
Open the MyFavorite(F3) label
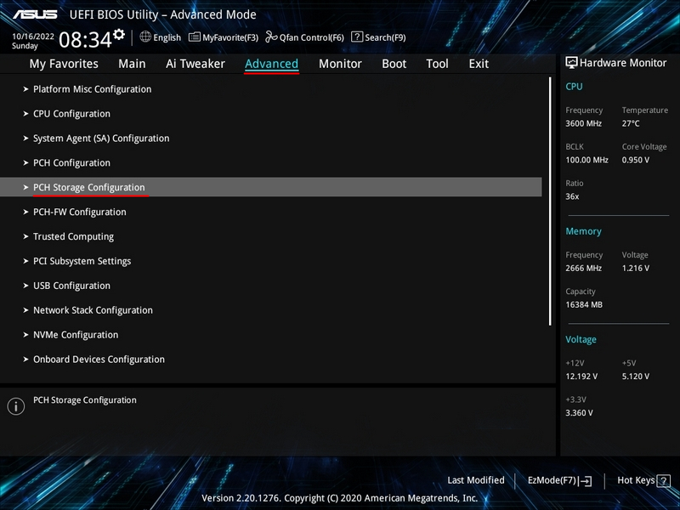[x=230, y=37]
